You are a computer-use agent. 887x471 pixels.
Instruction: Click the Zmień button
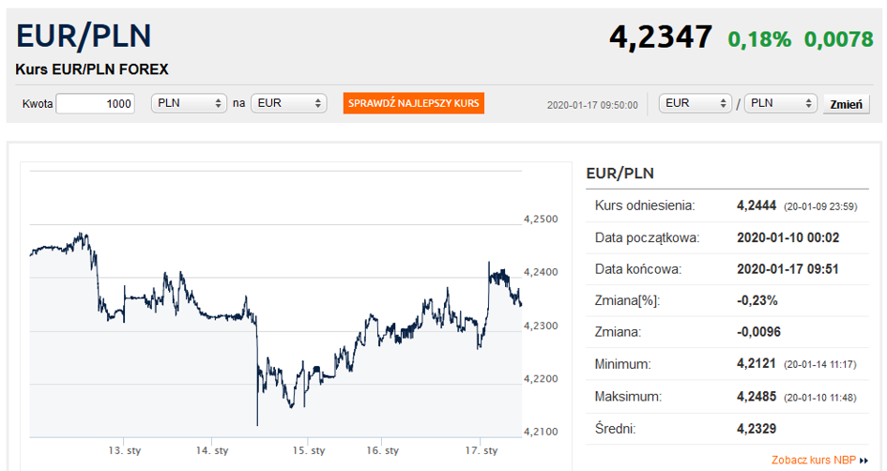(847, 104)
